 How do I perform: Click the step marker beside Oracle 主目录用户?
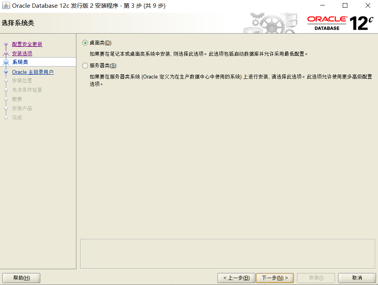(6, 72)
